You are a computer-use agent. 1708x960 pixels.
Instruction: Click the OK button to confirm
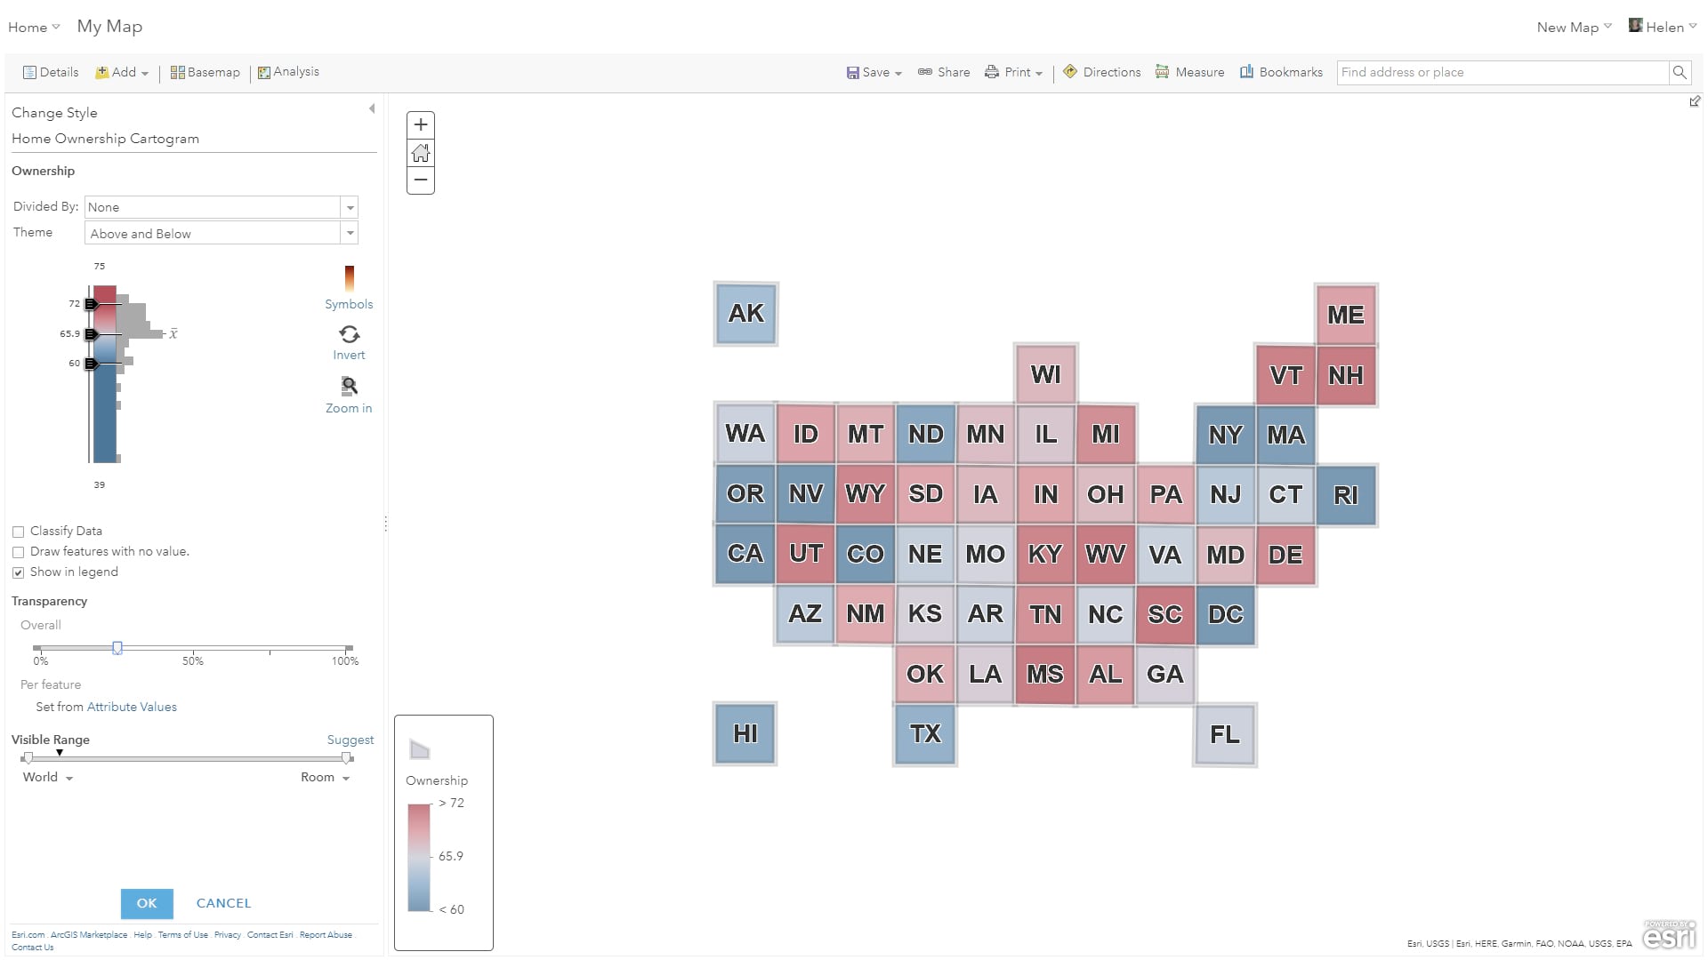click(147, 902)
